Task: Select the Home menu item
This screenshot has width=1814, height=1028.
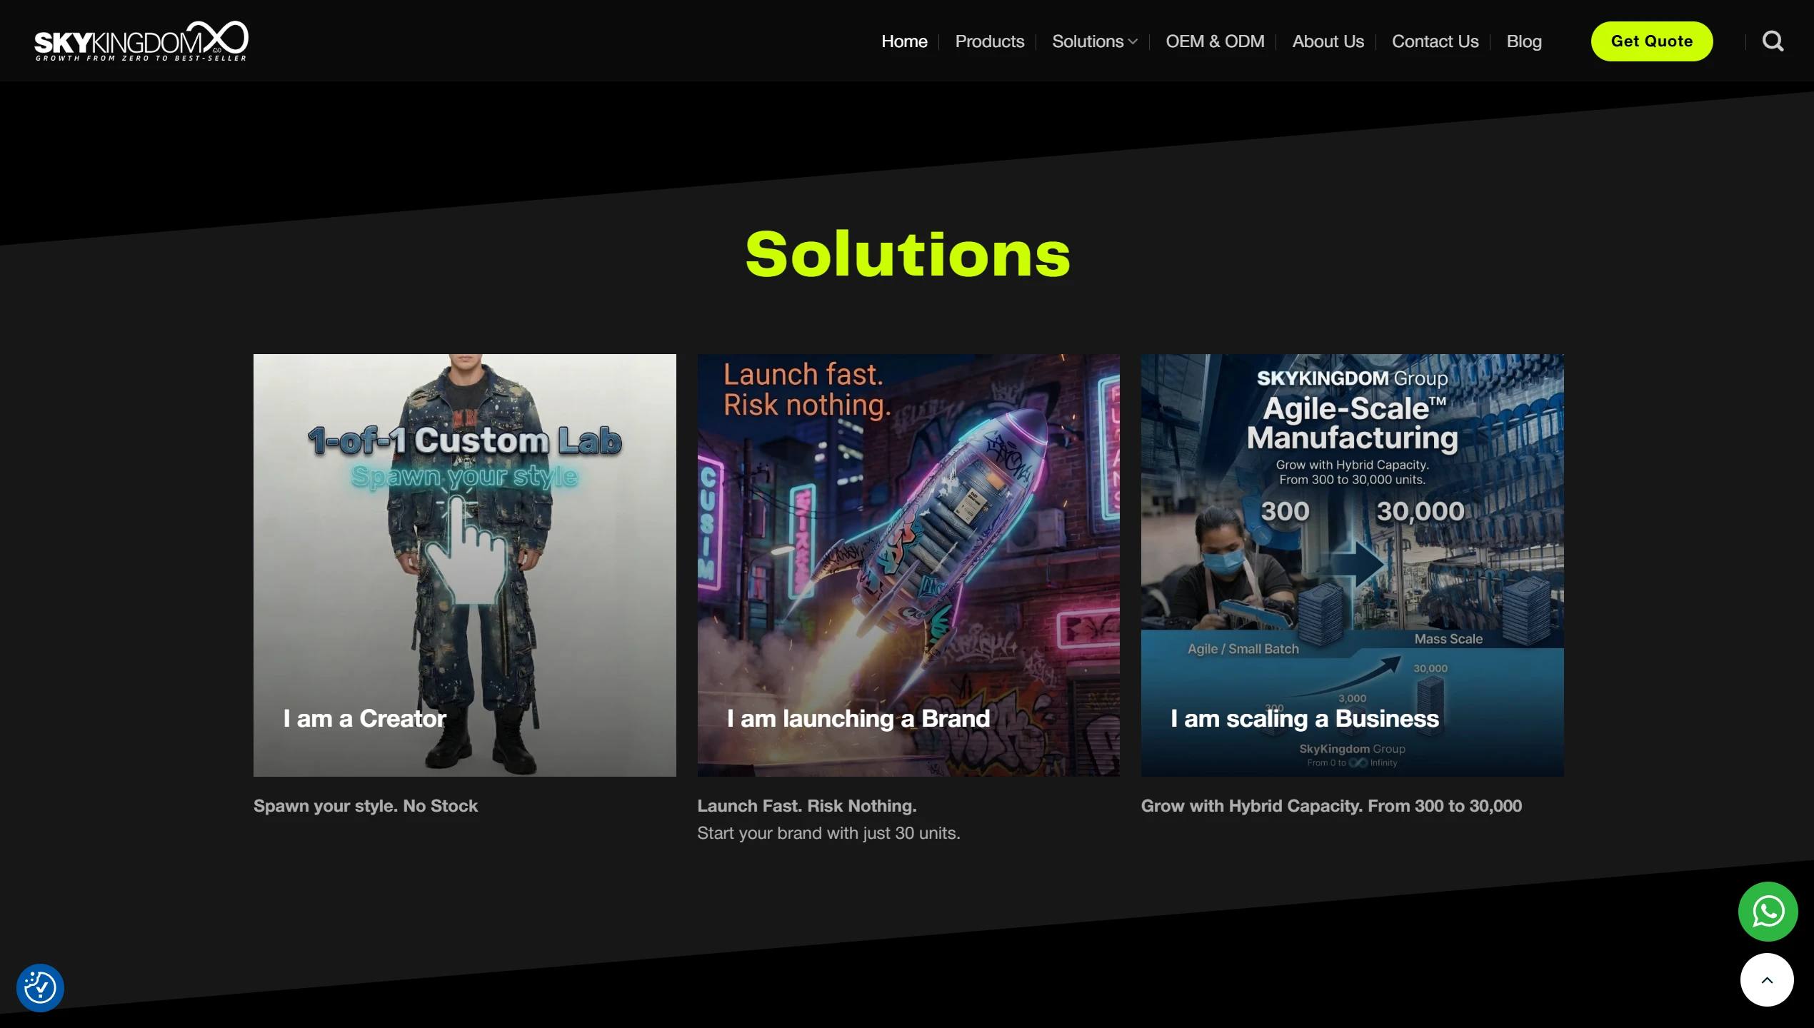Action: (903, 41)
